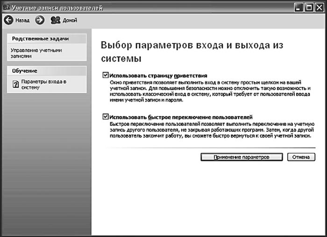Click the window title Учетные записи пользователей
Viewport: 327px width, 237px height.
[x=57, y=8]
